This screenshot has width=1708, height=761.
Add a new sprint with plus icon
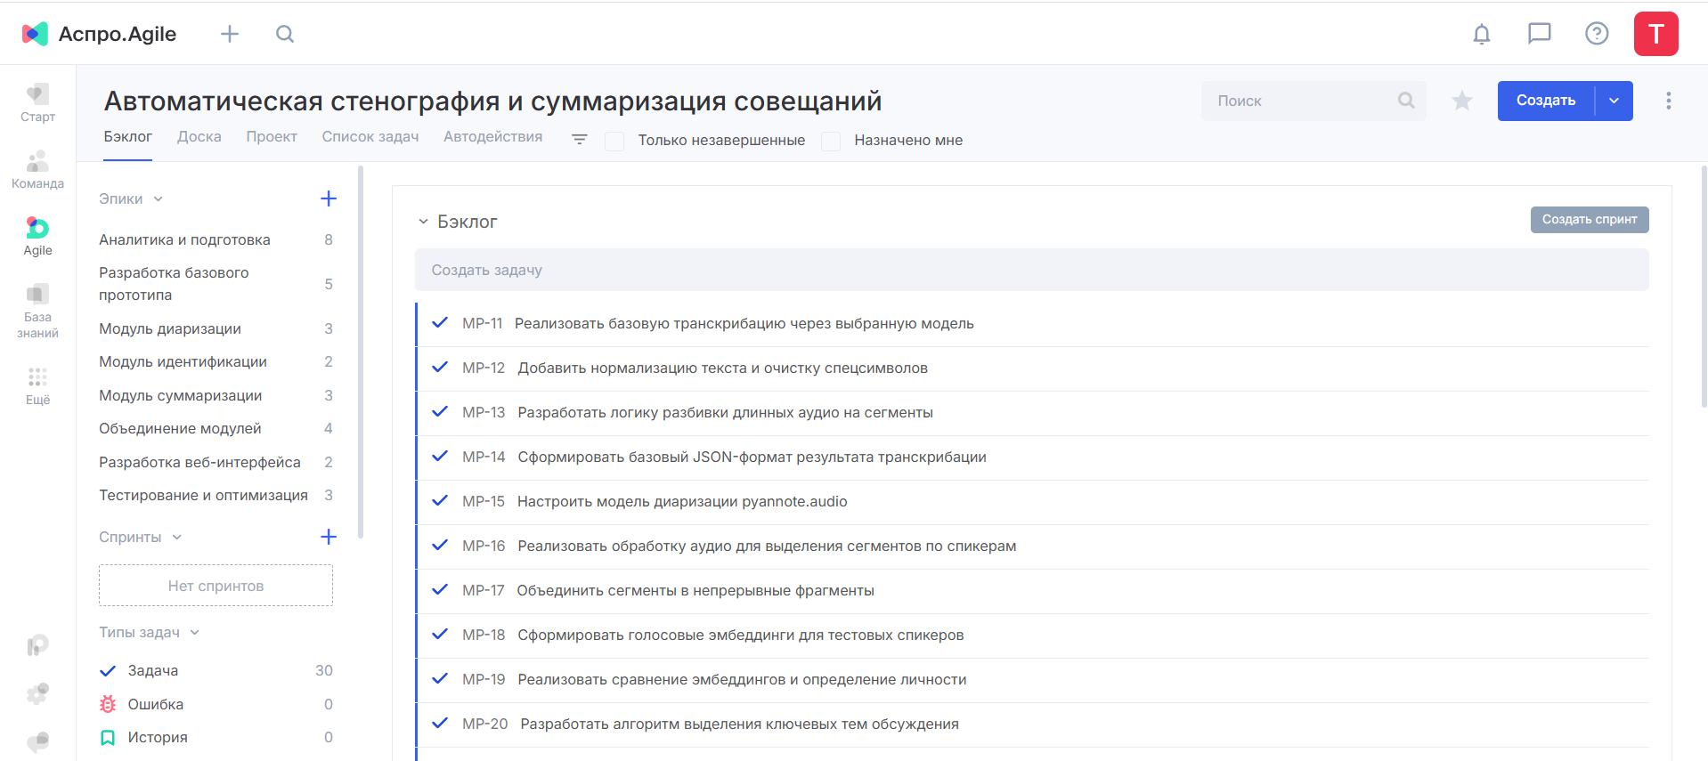[328, 537]
